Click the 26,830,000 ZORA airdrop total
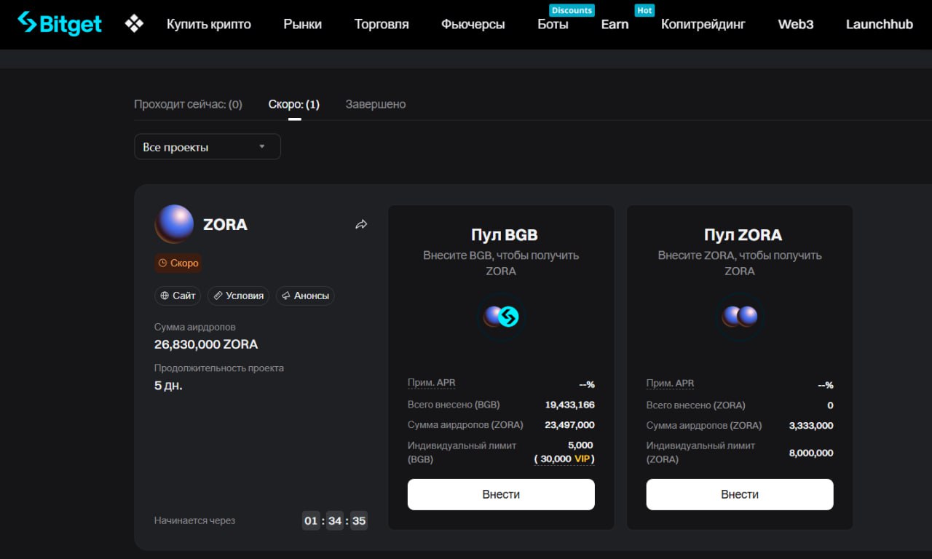Screen dimensions: 932x559 click(x=206, y=344)
